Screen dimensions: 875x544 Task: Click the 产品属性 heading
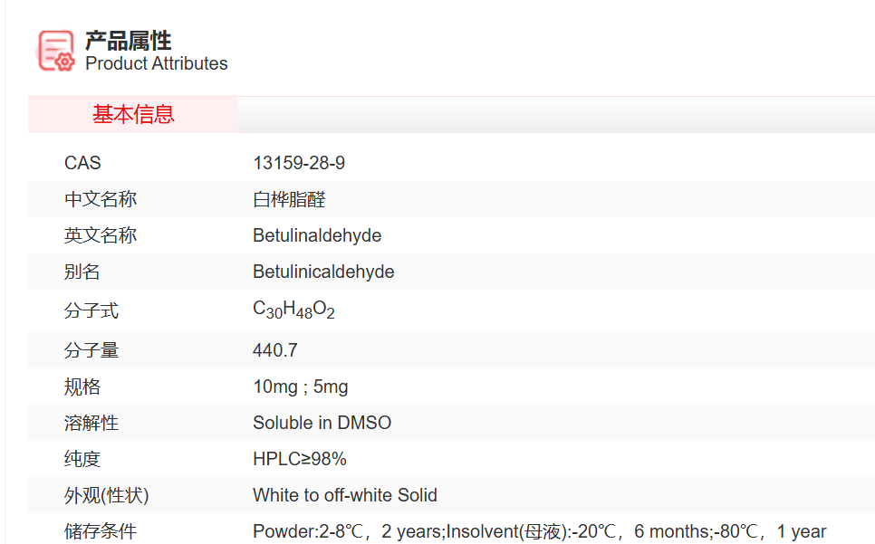click(x=128, y=40)
